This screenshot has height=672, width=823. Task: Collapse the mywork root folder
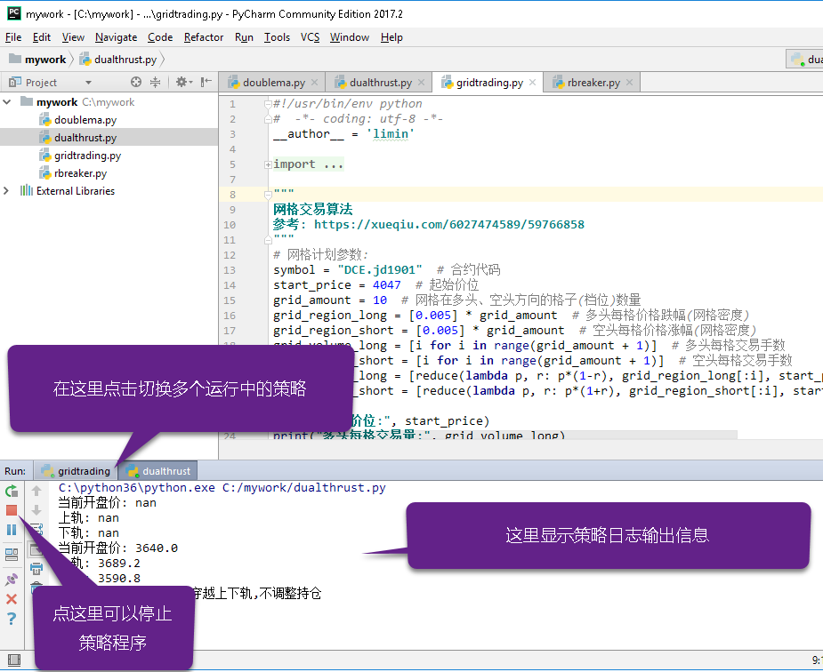point(7,101)
